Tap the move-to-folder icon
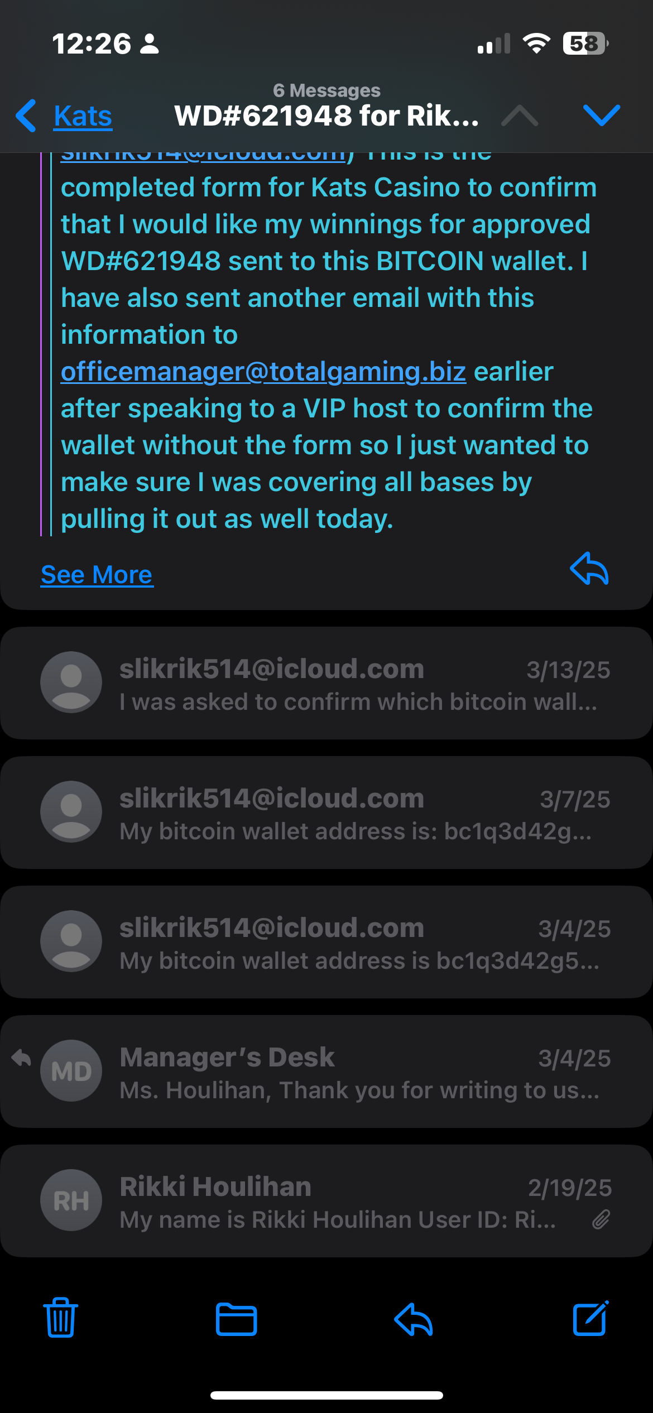 [236, 1319]
